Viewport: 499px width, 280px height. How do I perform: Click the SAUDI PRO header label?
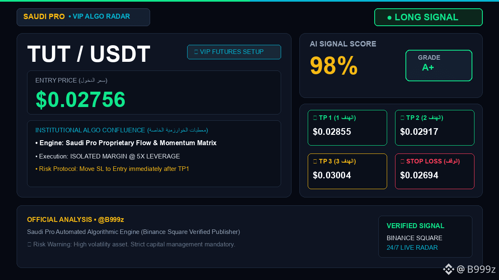(44, 17)
